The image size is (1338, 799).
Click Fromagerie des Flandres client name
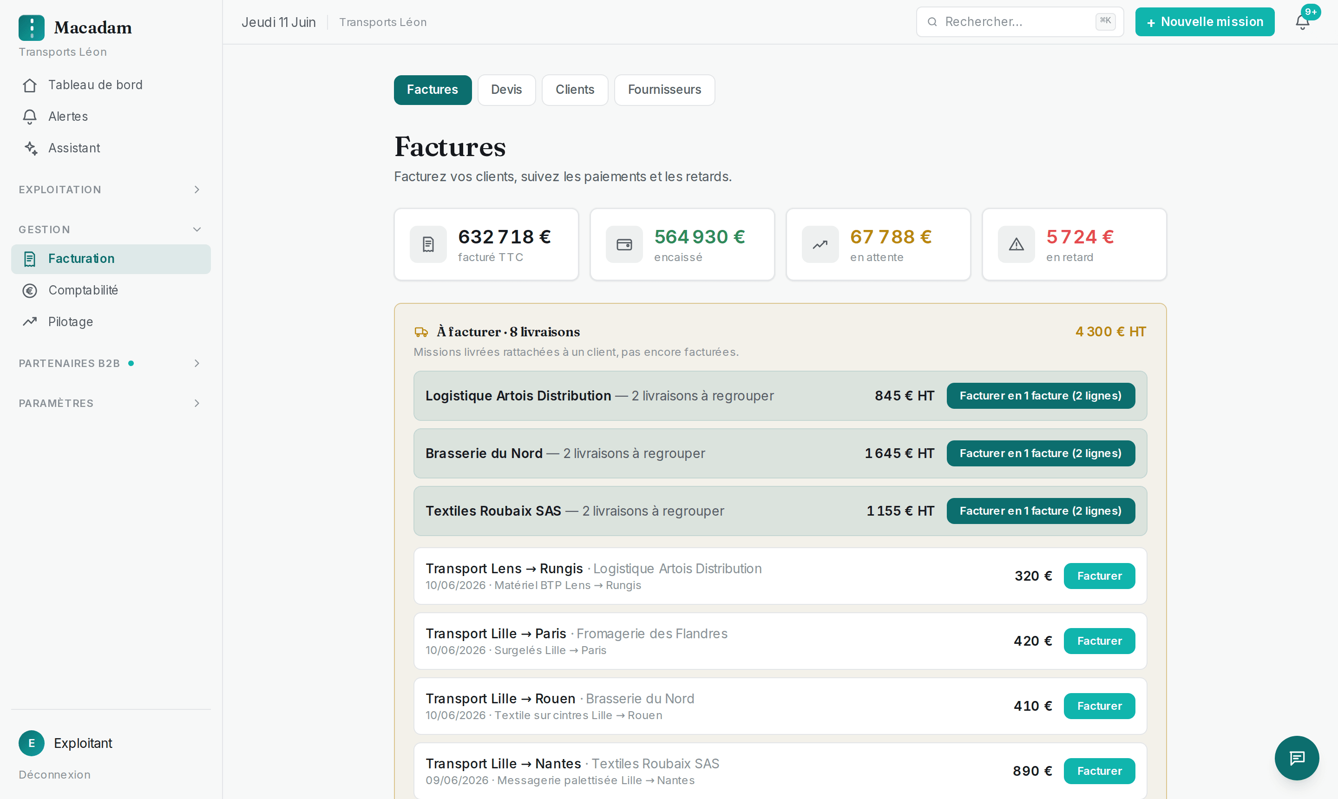651,634
